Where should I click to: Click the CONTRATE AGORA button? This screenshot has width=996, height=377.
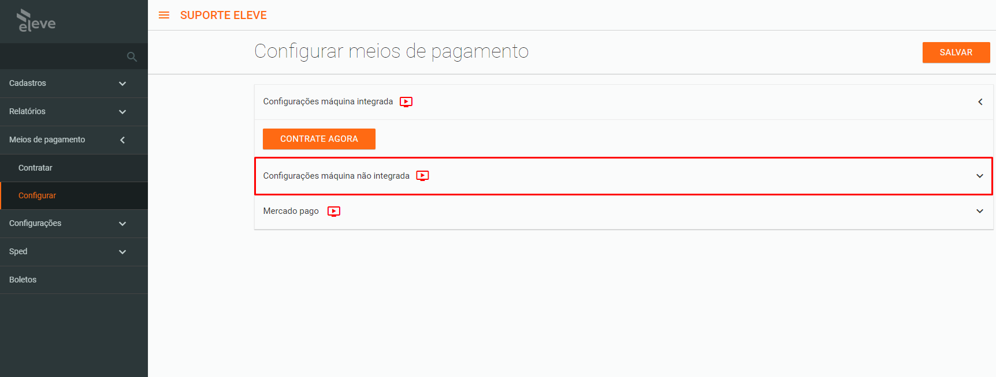tap(319, 139)
